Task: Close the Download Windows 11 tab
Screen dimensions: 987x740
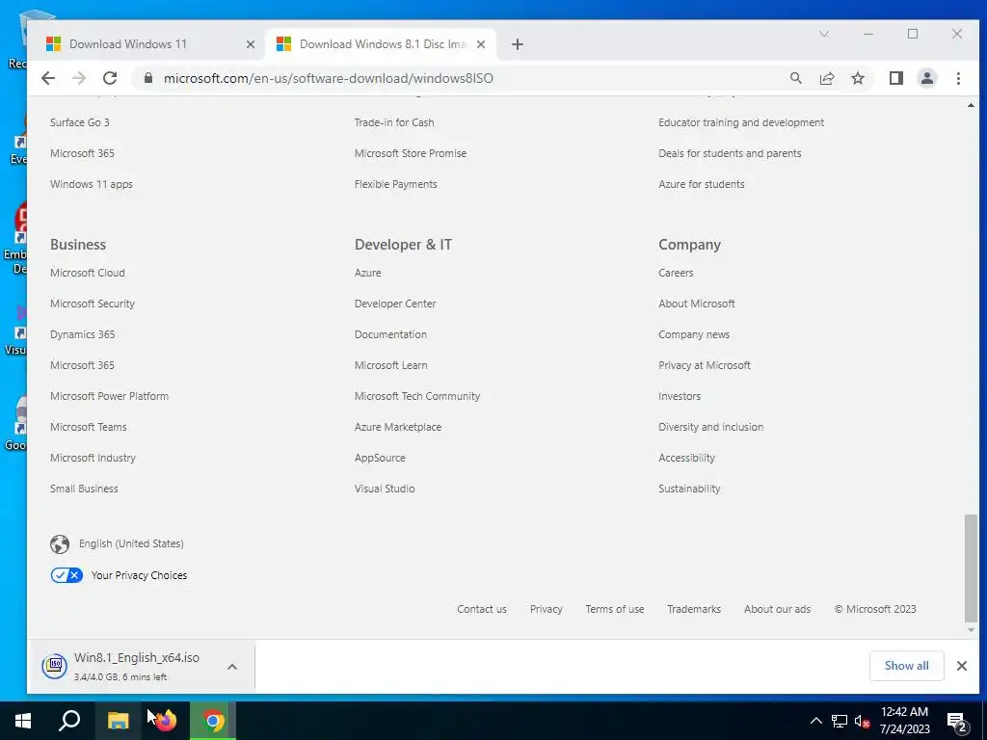Action: coord(251,44)
